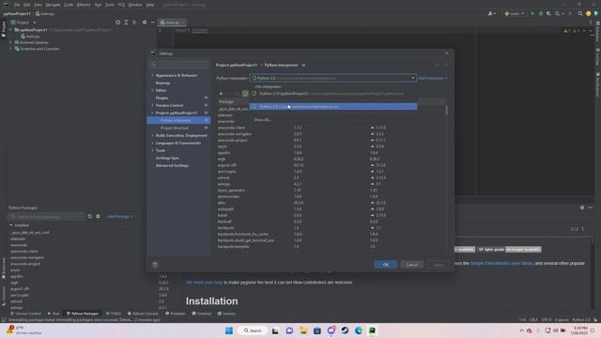Viewport: 601px width, 338px height.
Task: Select backports row in Settings package table
Action: (331, 227)
